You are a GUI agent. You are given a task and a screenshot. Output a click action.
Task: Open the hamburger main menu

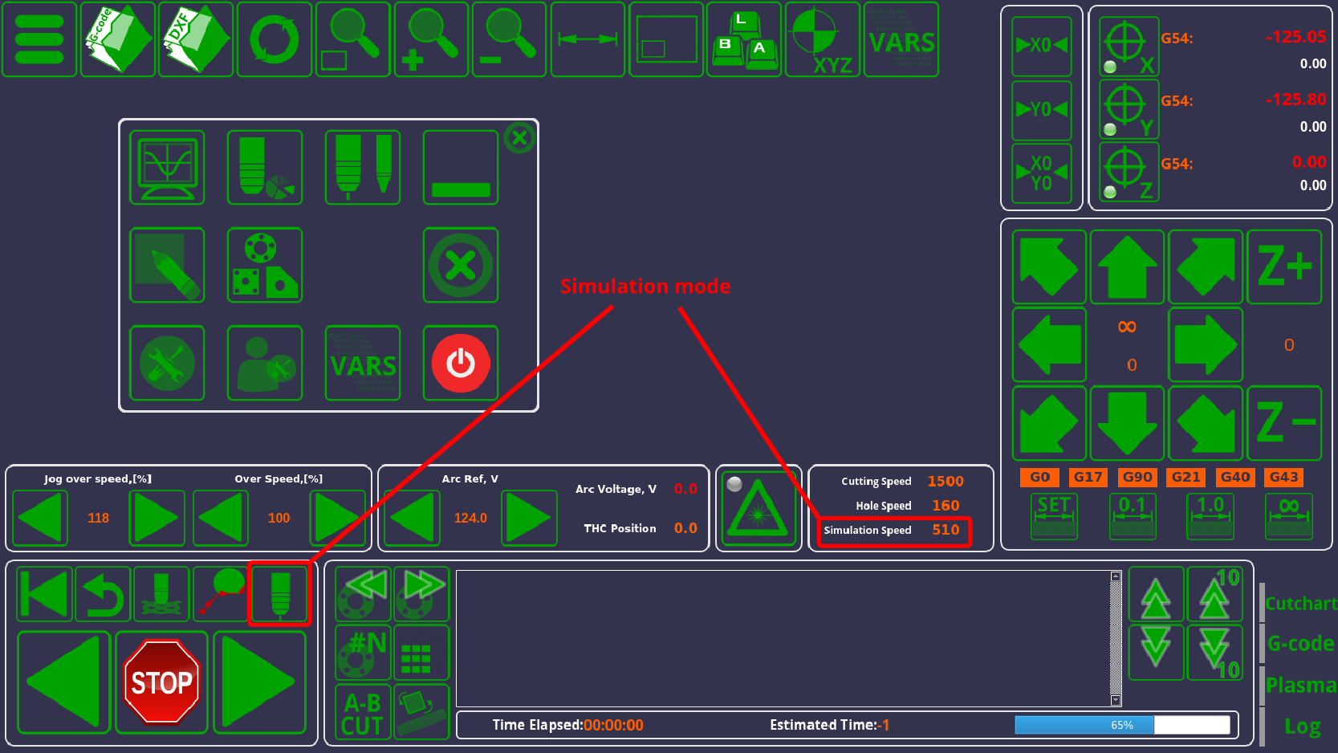39,39
